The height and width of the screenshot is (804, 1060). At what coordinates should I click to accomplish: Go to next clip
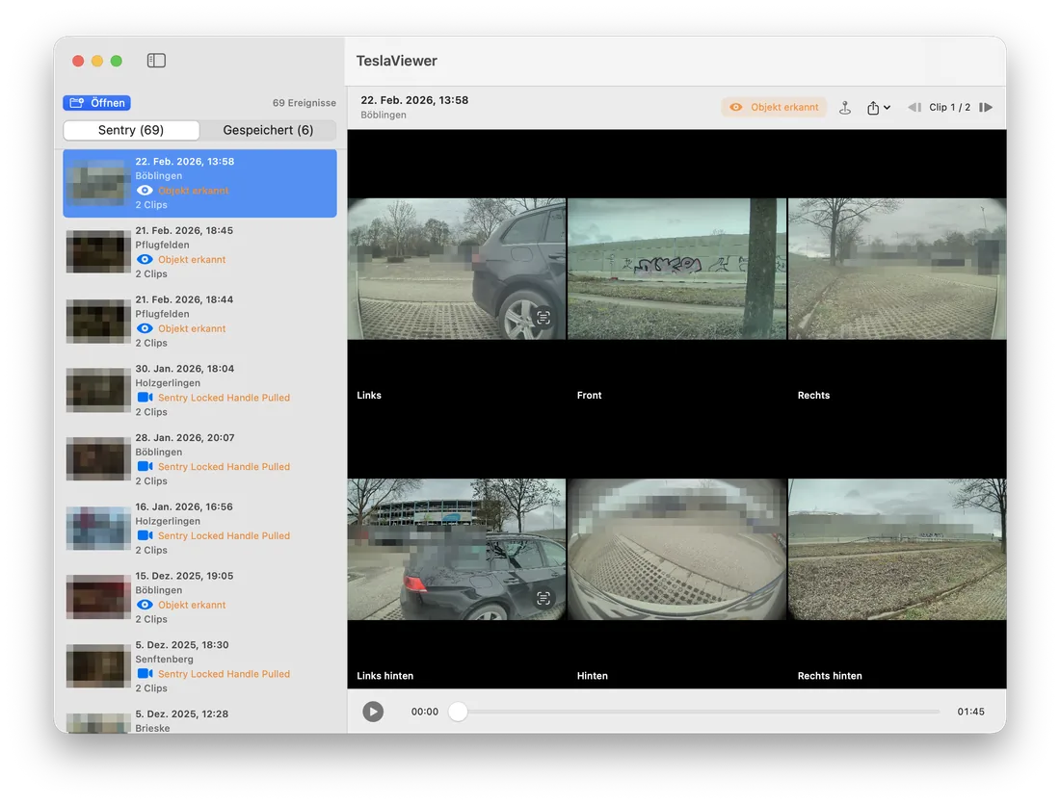[986, 108]
